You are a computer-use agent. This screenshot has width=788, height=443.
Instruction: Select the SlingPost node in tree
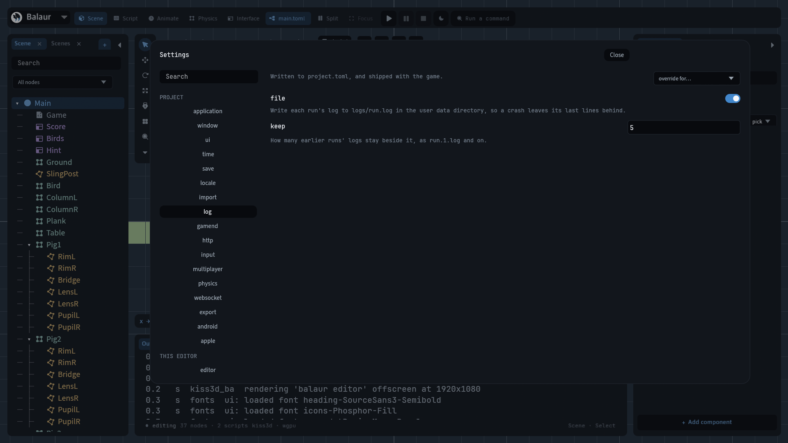pos(62,174)
